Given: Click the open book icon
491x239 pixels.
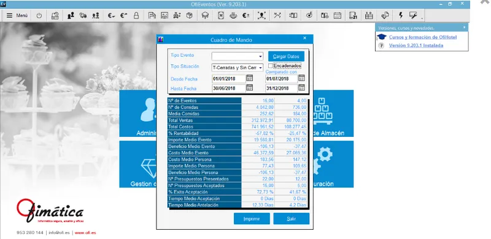Looking at the screenshot, I should click(x=293, y=15).
